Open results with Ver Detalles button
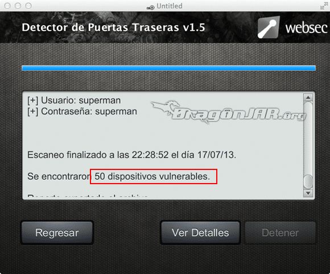This screenshot has width=330, height=274. point(200,233)
